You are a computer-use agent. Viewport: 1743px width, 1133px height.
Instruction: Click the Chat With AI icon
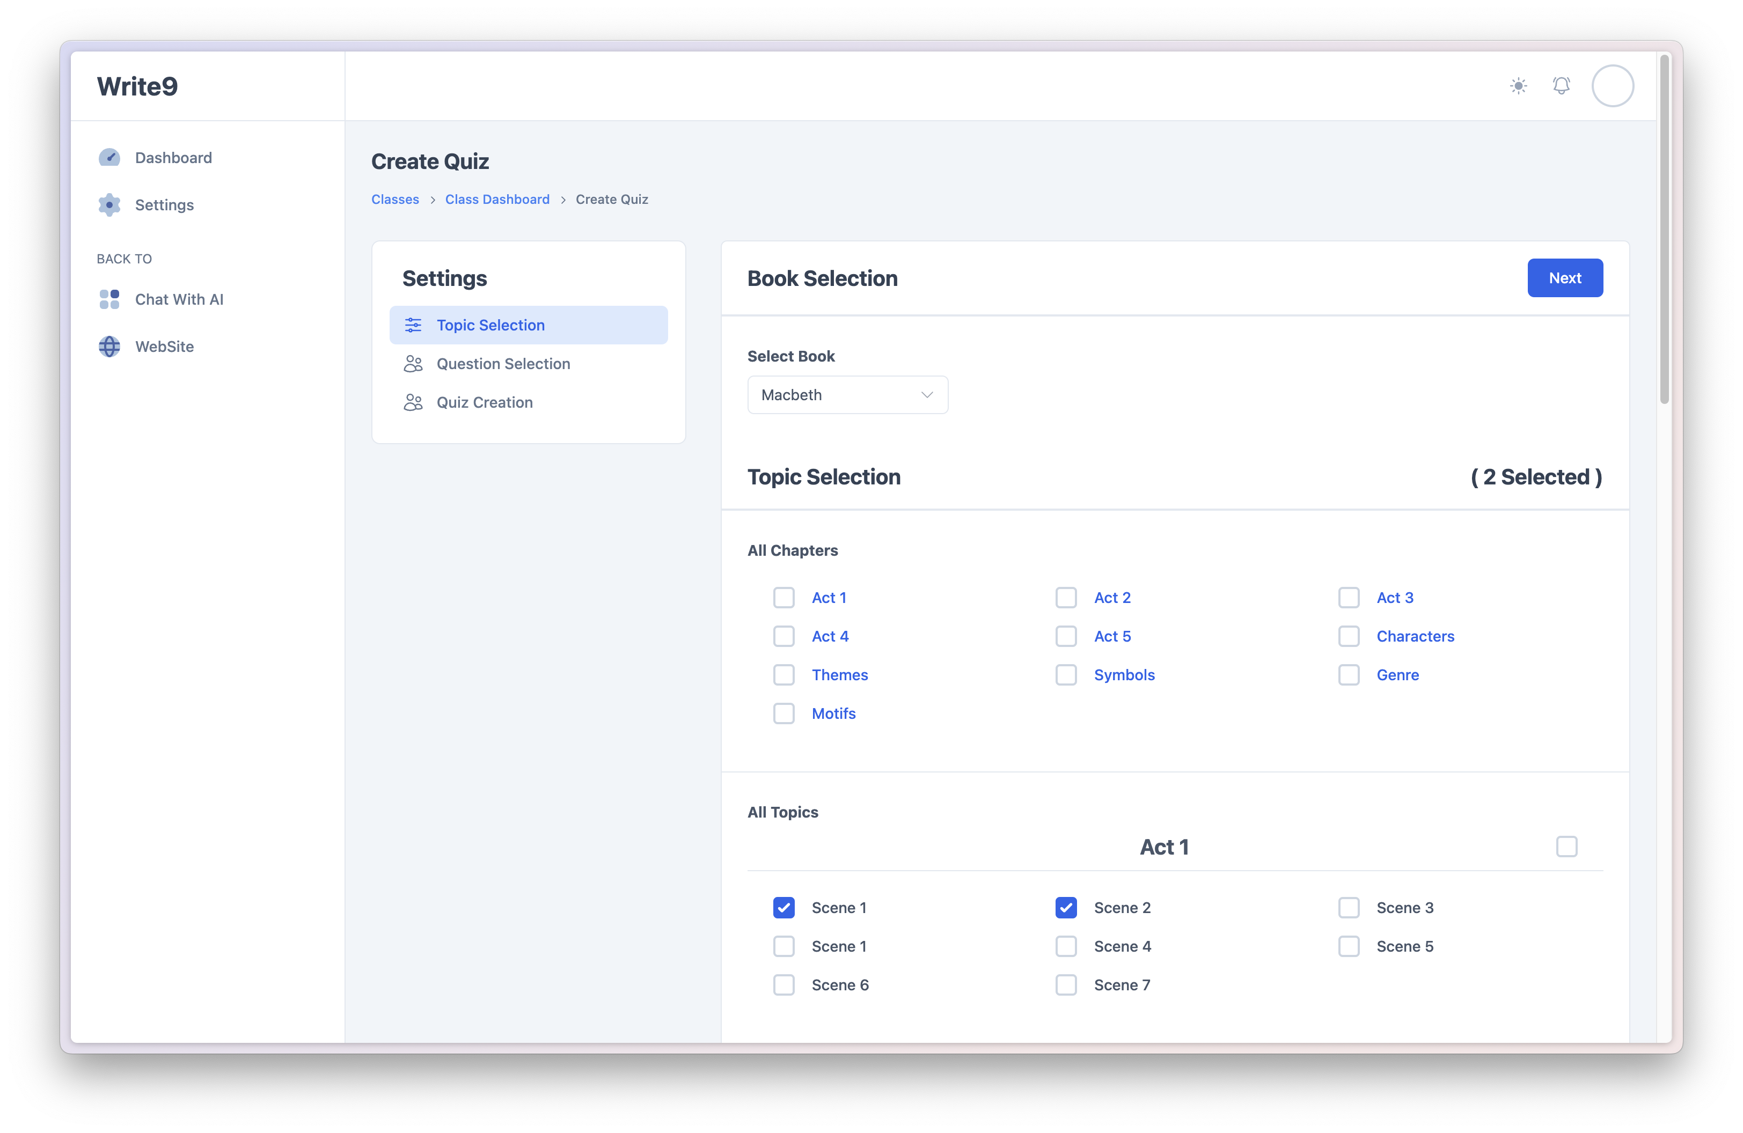109,299
